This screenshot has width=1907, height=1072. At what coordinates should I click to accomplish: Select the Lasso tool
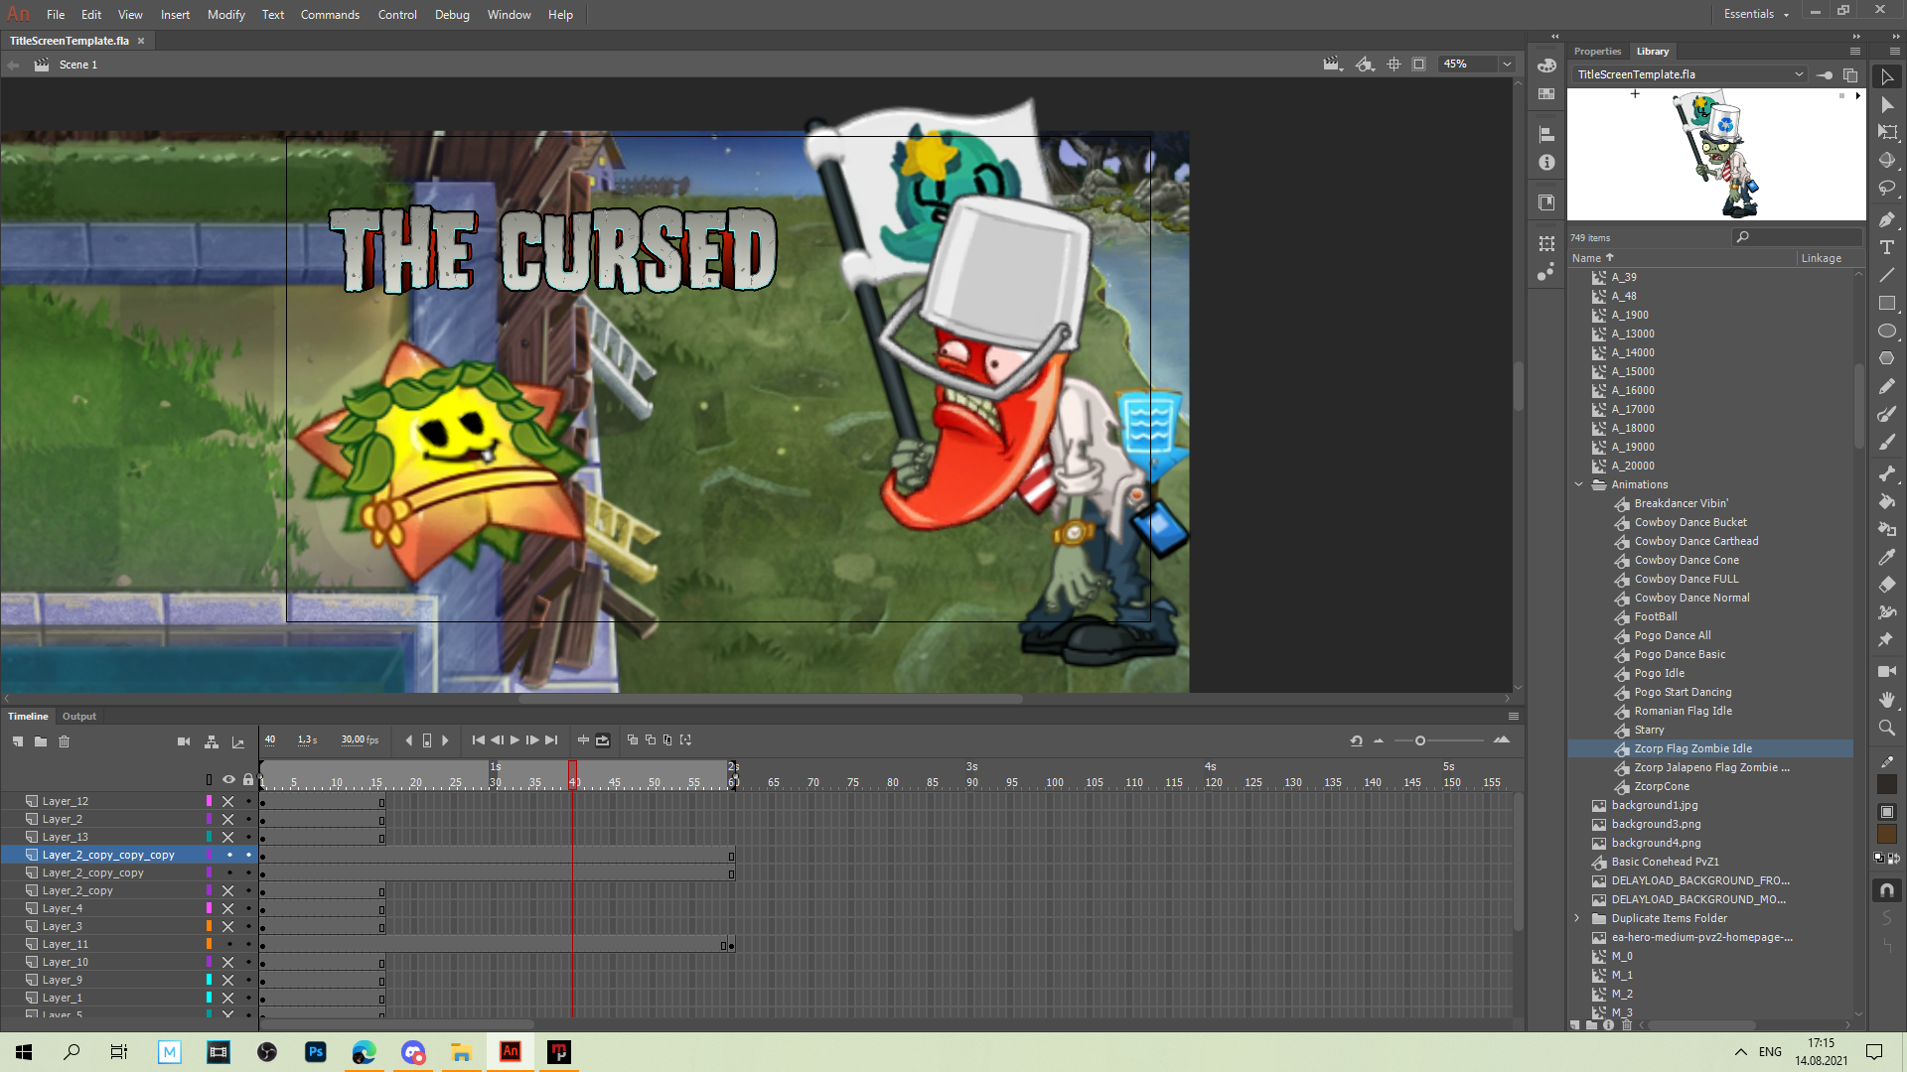coord(1887,188)
